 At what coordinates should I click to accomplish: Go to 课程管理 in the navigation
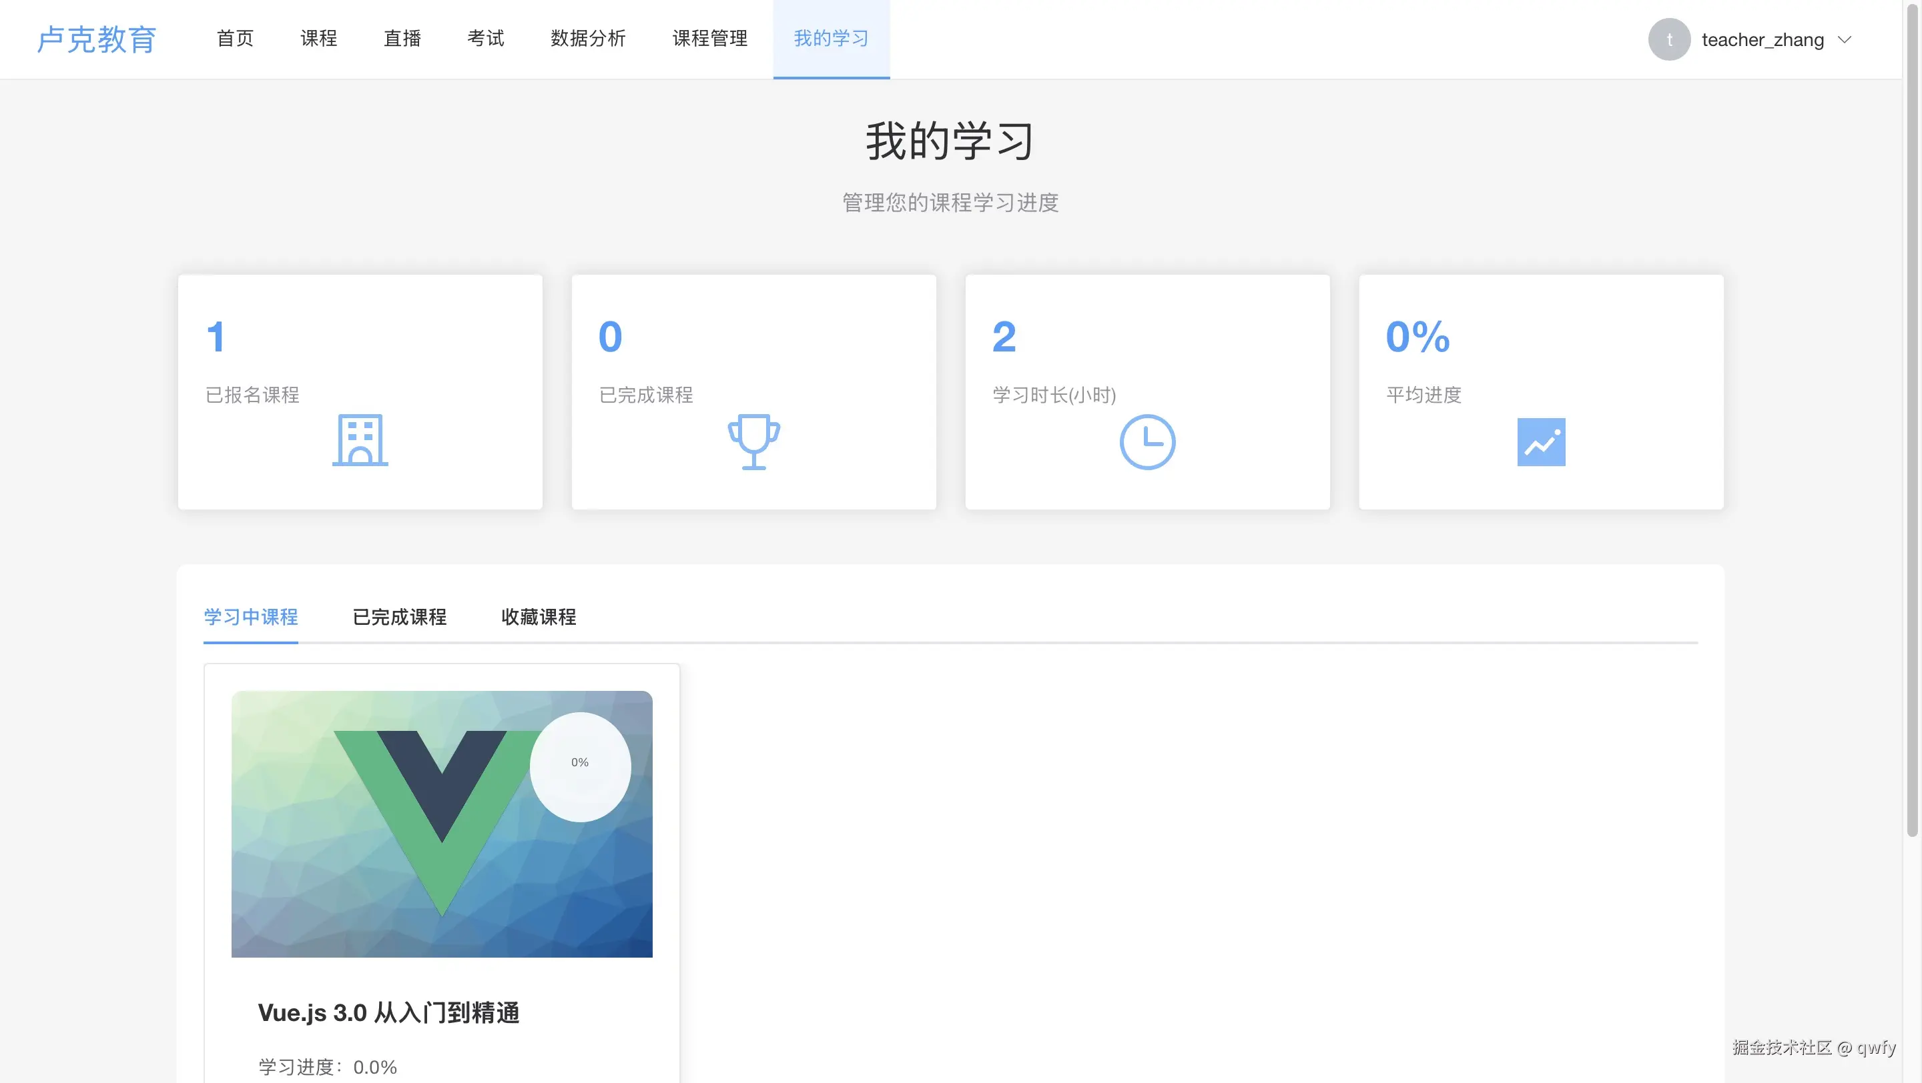[x=709, y=39]
